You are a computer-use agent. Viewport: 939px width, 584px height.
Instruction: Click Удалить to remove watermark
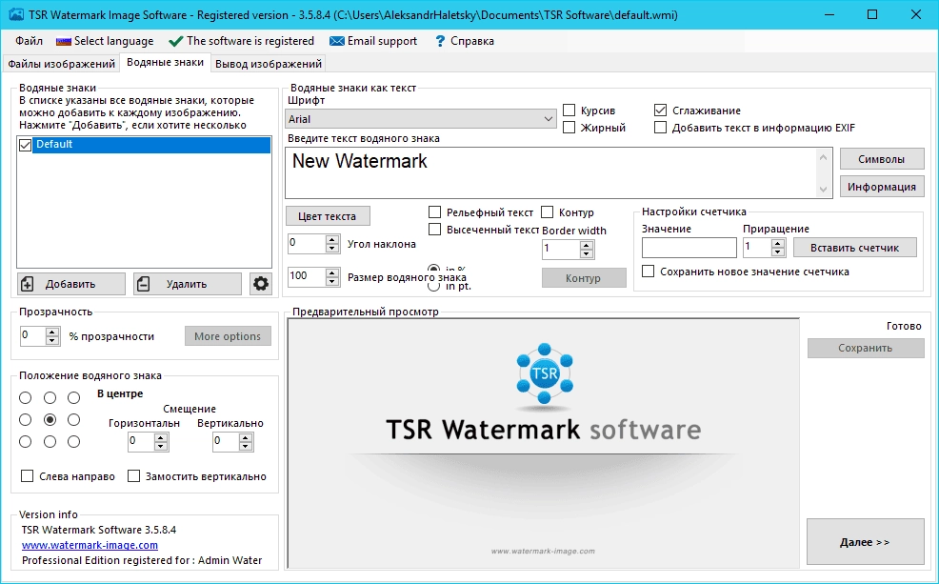point(188,284)
